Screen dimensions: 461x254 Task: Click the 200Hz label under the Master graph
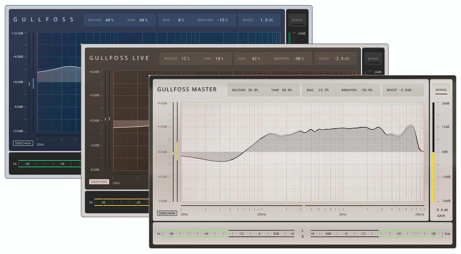click(262, 214)
